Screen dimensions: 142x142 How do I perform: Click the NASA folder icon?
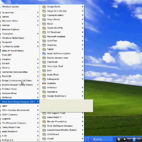44,24
